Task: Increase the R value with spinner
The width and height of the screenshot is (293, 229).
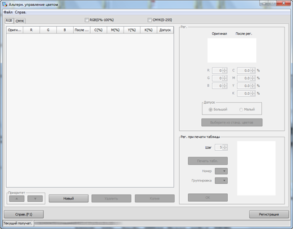Action: (x=224, y=69)
